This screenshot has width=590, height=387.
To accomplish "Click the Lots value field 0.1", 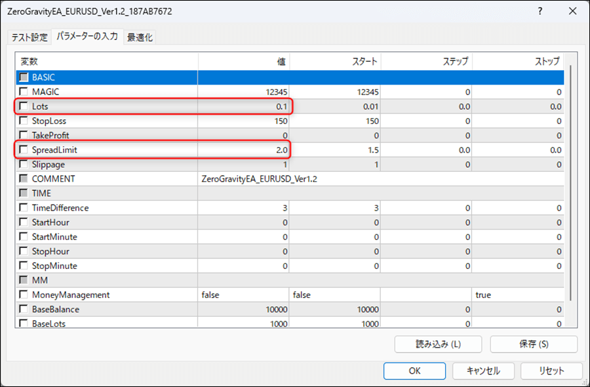I will (244, 106).
